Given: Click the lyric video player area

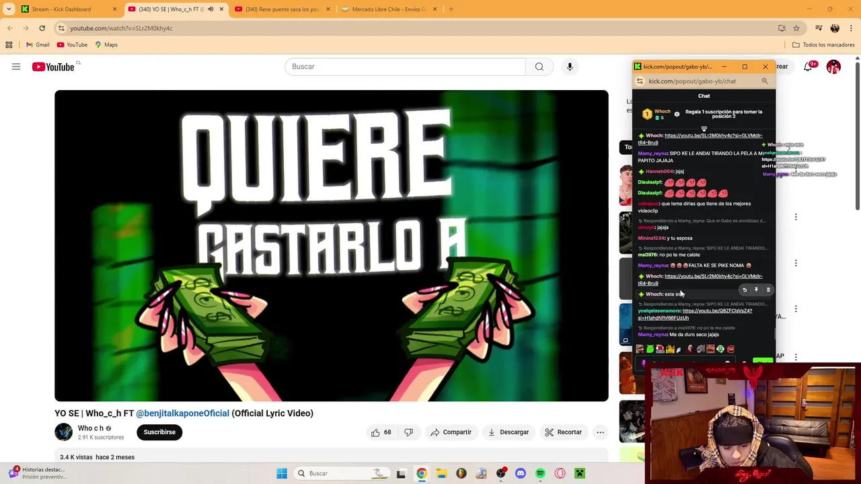Looking at the screenshot, I should (332, 246).
